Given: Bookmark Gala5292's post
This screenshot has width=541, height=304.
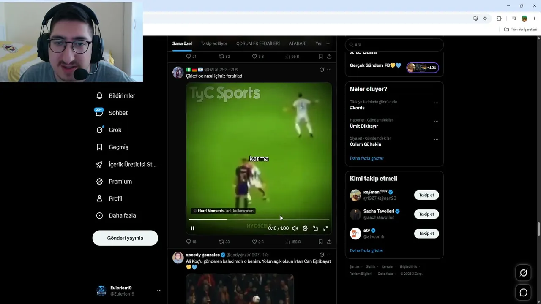Looking at the screenshot, I should click(321, 242).
